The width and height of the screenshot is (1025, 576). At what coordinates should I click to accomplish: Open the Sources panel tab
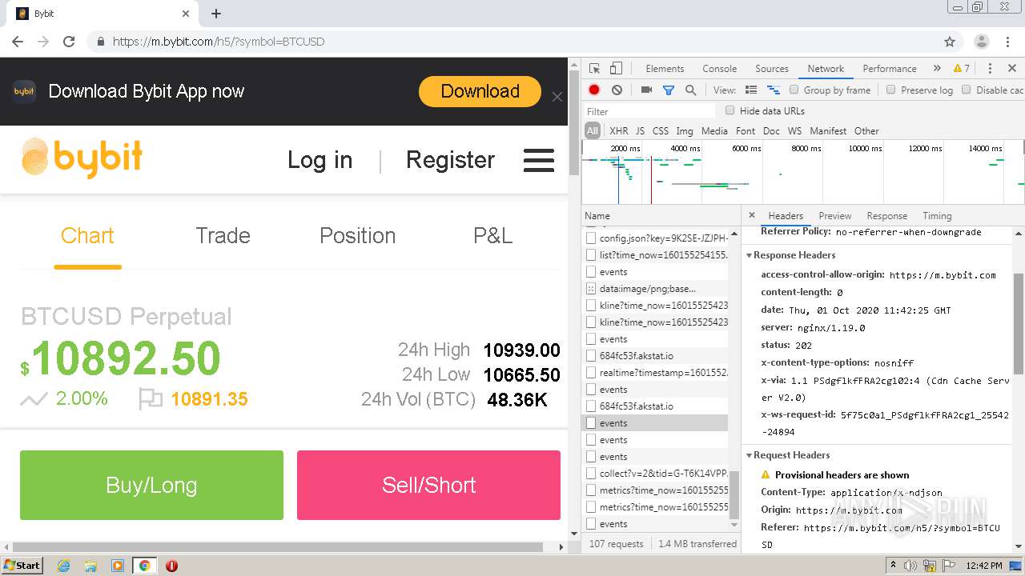pos(772,69)
